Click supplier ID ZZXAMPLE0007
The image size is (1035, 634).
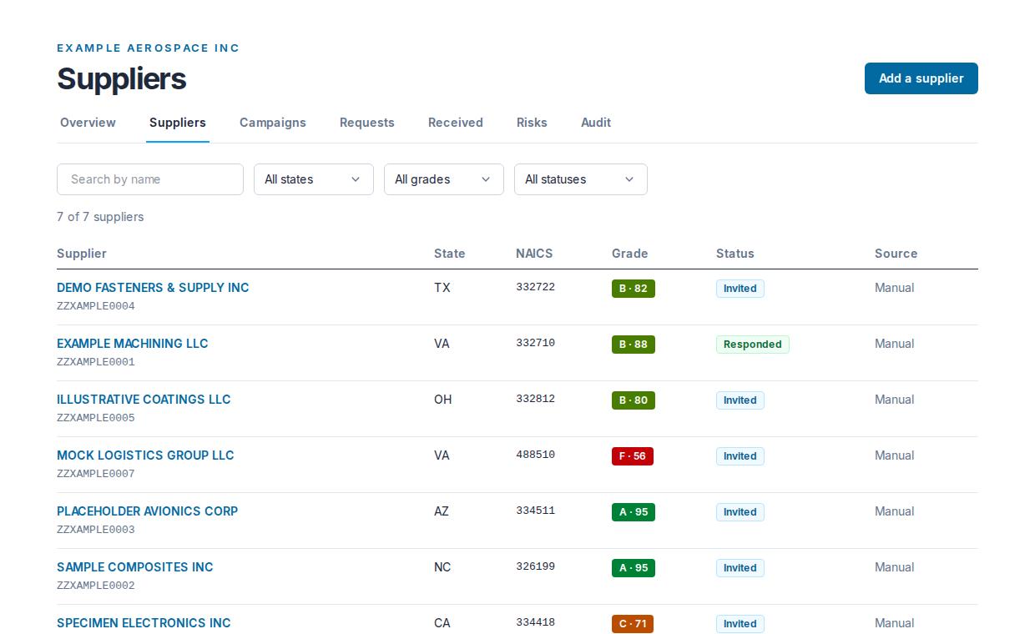click(96, 474)
